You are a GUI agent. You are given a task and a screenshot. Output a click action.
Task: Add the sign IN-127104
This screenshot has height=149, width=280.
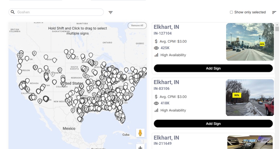tap(213, 68)
